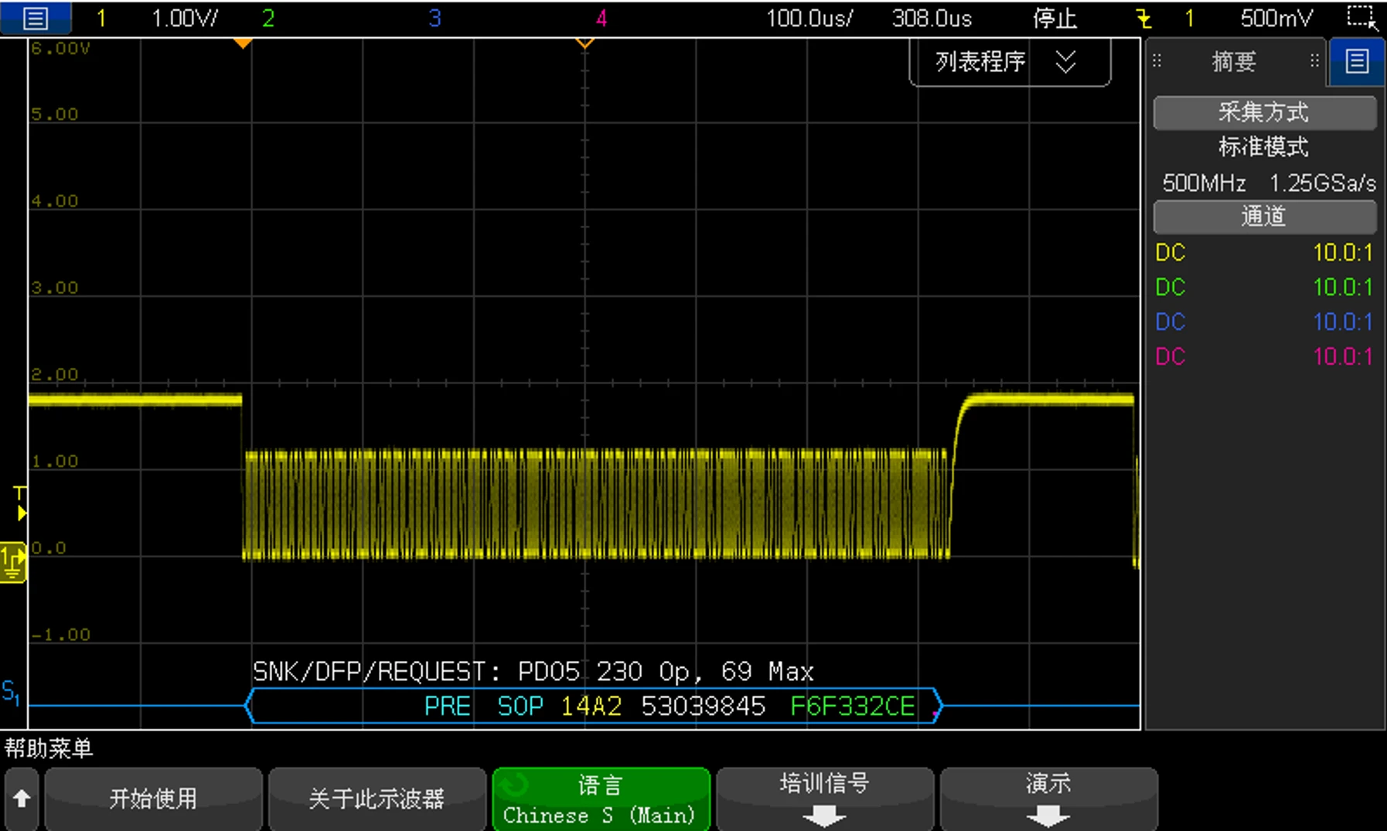Viewport: 1387px width, 831px height.
Task: Click the orange trigger time reference marker
Action: pyautogui.click(x=243, y=44)
